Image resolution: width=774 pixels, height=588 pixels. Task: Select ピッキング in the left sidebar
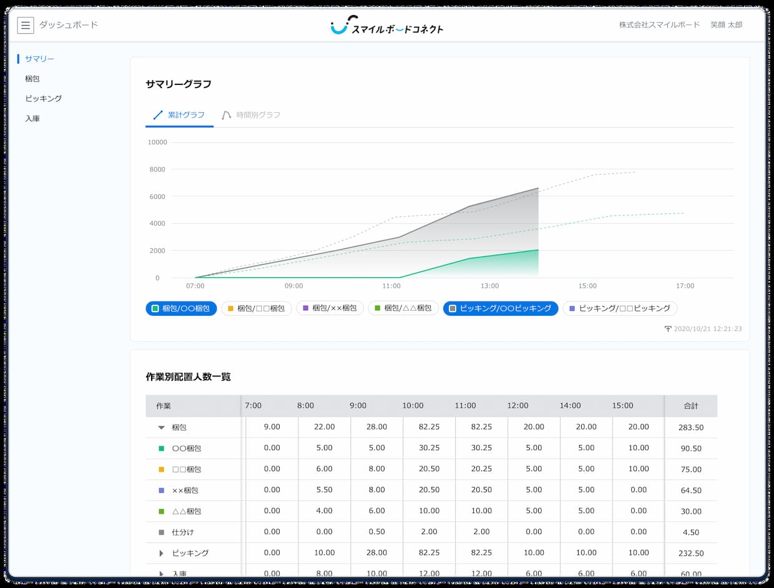tap(43, 99)
